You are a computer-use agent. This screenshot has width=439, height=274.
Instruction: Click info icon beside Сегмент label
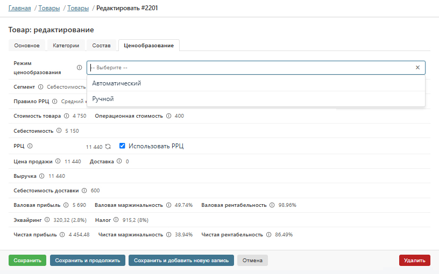40,86
